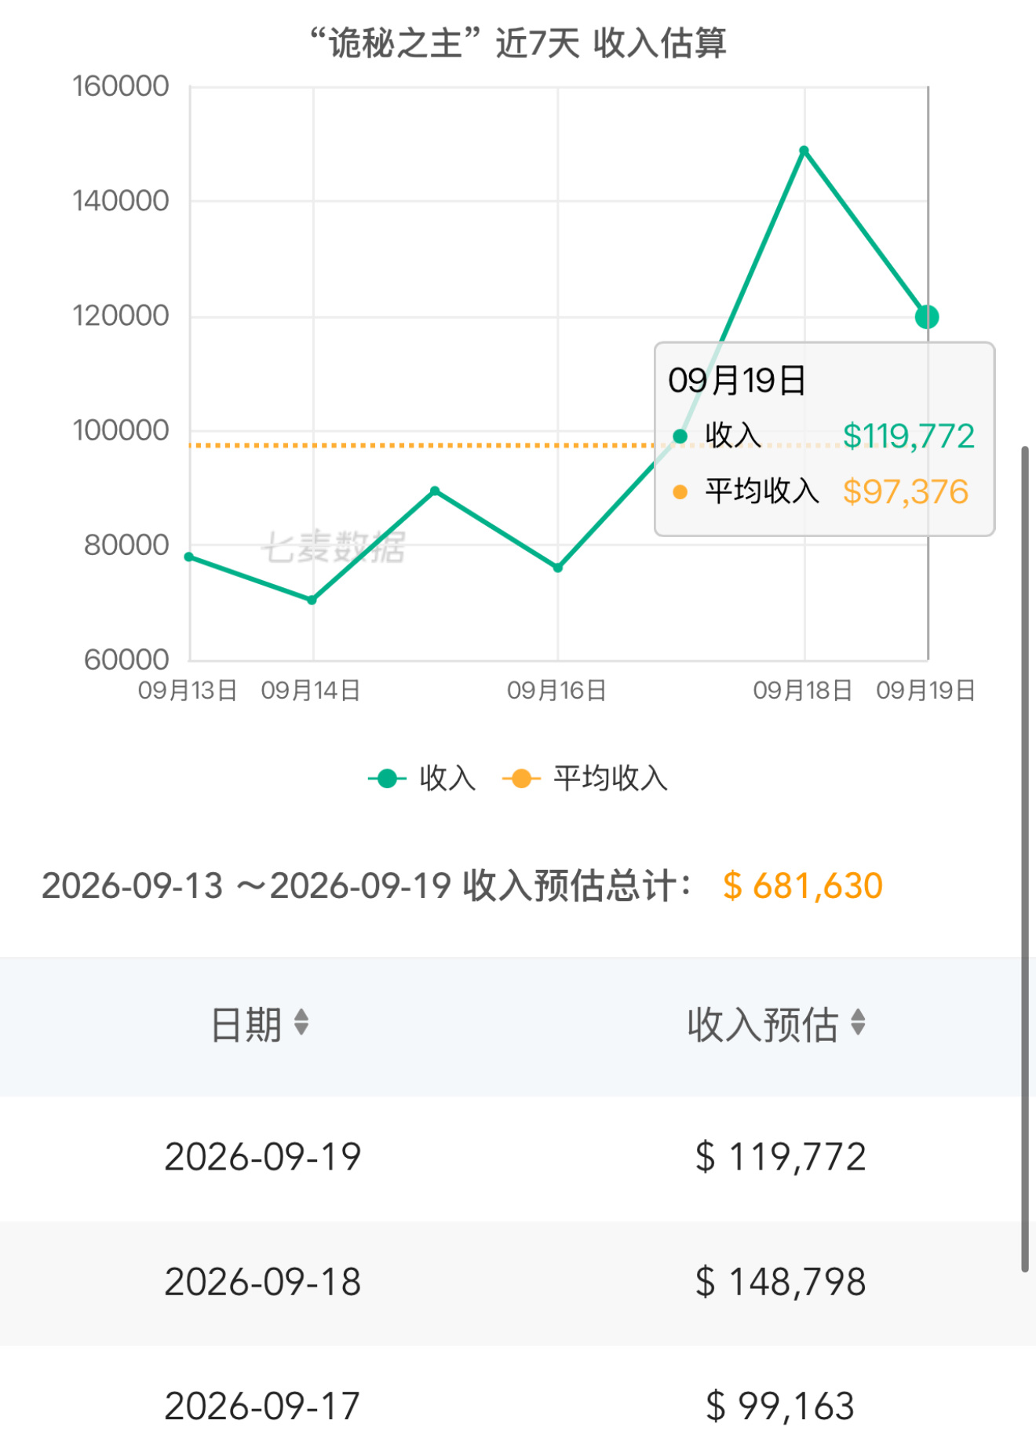Screen dimensions: 1036x1453
Task: Select the $ 99,163 revenue cell
Action: coord(781,1406)
